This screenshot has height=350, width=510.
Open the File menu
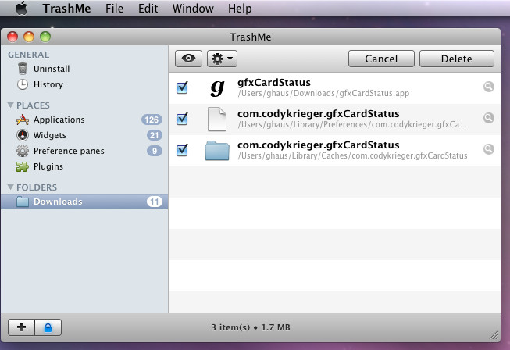114,9
